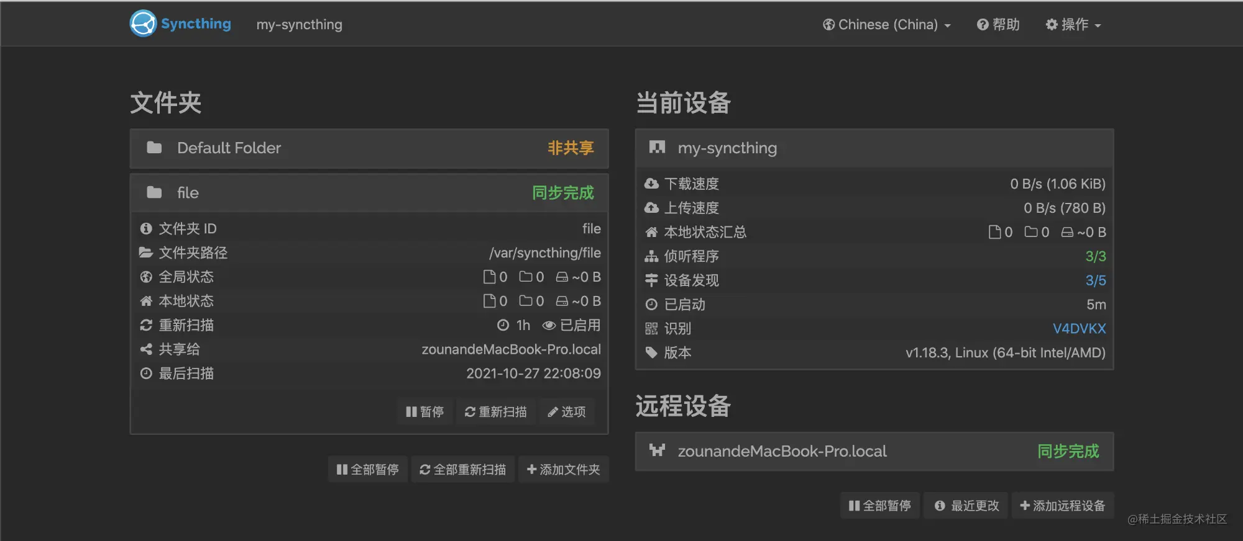Click the zounandeMacBook-Pro.local value in 共享给 row
Screen dimensions: 1243x541
click(x=511, y=349)
